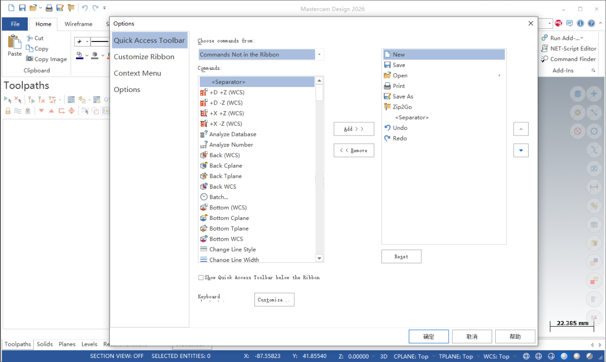The height and width of the screenshot is (362, 606).
Task: Select Print in toolbar list
Action: [444, 86]
